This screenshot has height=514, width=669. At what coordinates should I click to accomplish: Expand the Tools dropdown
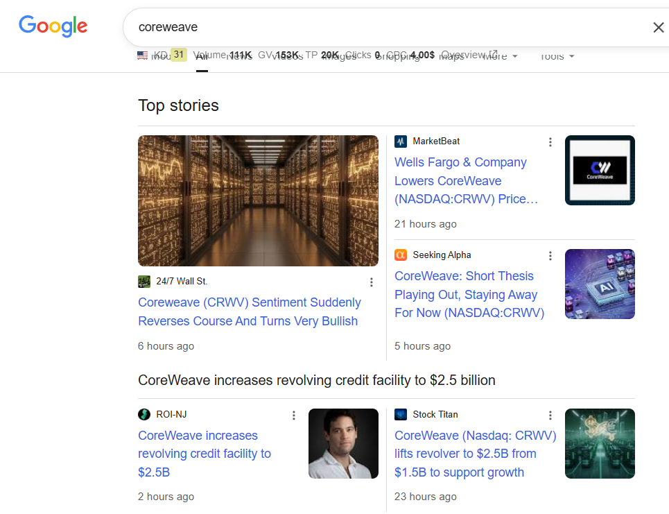557,56
